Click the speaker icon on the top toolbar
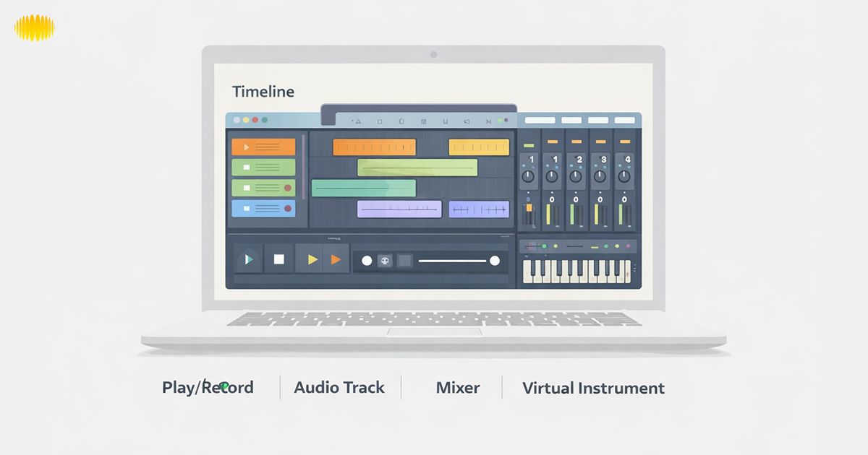The width and height of the screenshot is (868, 455). (467, 121)
